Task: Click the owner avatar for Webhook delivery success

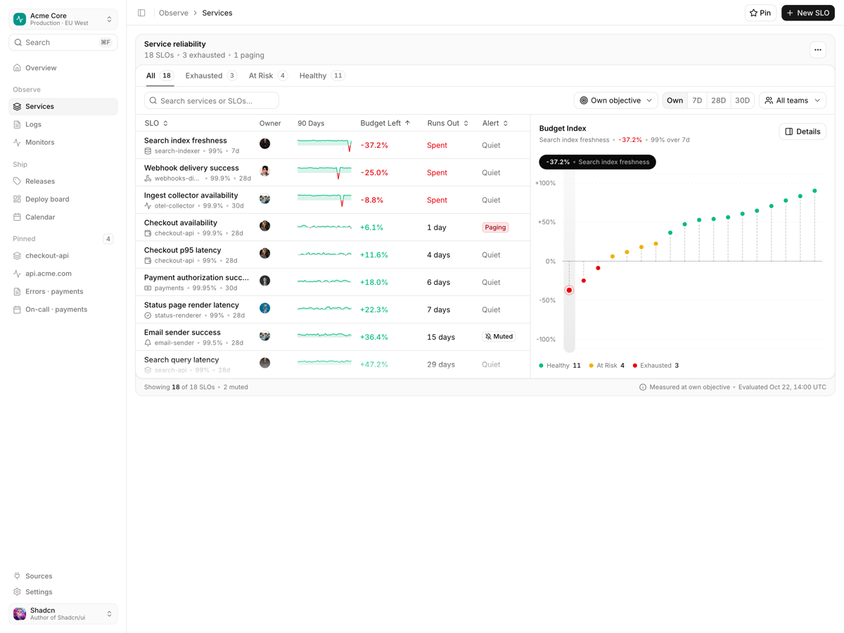Action: pos(264,171)
